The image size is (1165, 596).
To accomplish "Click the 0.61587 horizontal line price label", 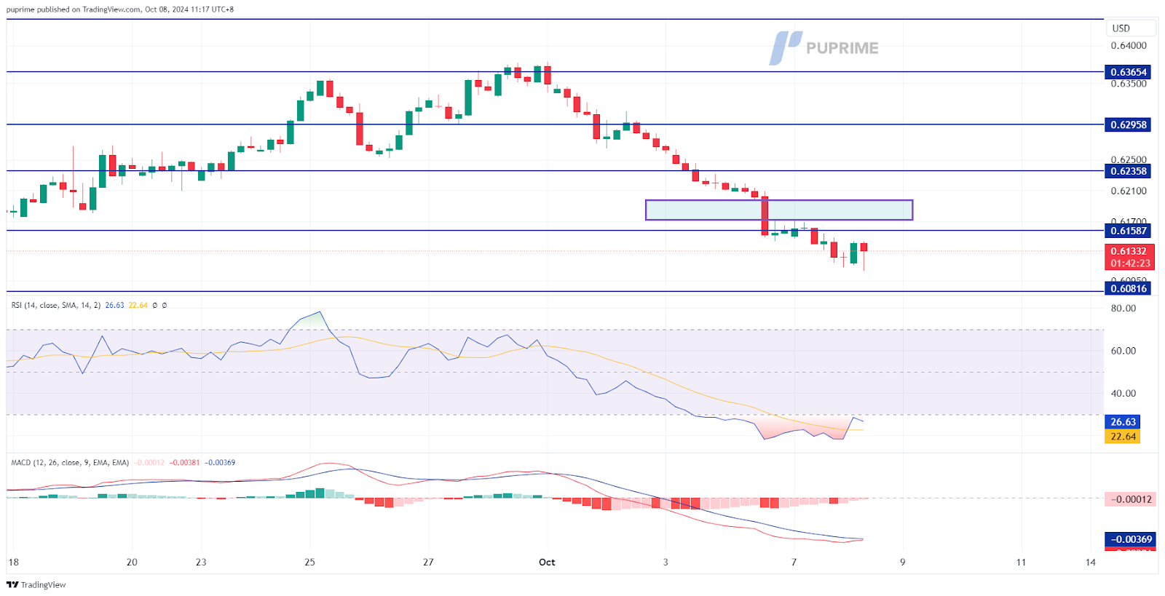I will click(1129, 231).
